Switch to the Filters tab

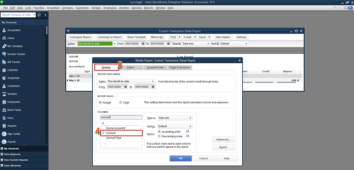coord(131,67)
